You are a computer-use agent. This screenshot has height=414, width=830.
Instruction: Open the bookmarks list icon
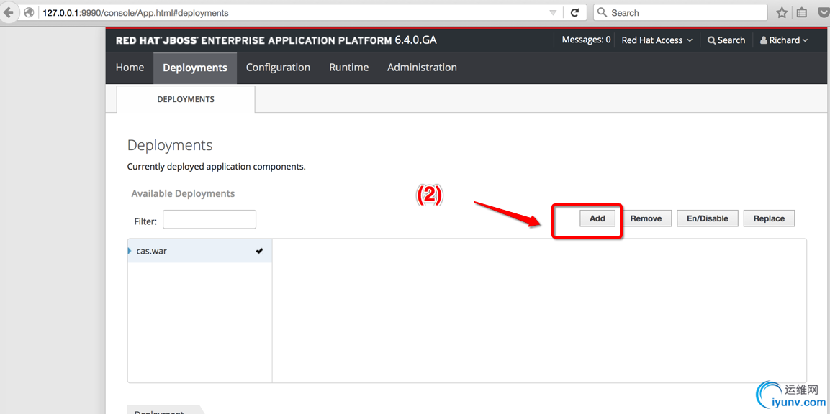click(802, 13)
